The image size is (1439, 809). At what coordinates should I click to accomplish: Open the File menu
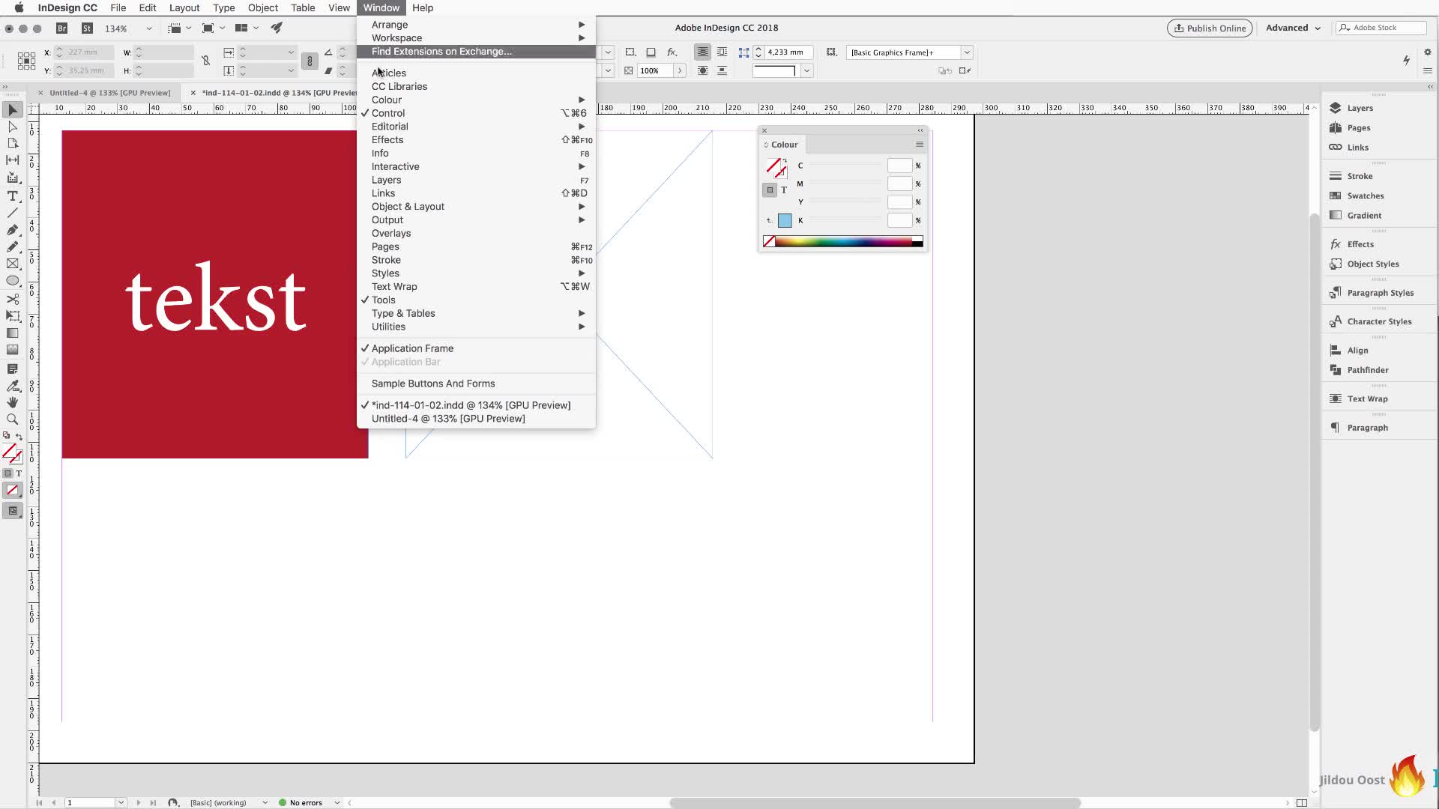pyautogui.click(x=118, y=7)
